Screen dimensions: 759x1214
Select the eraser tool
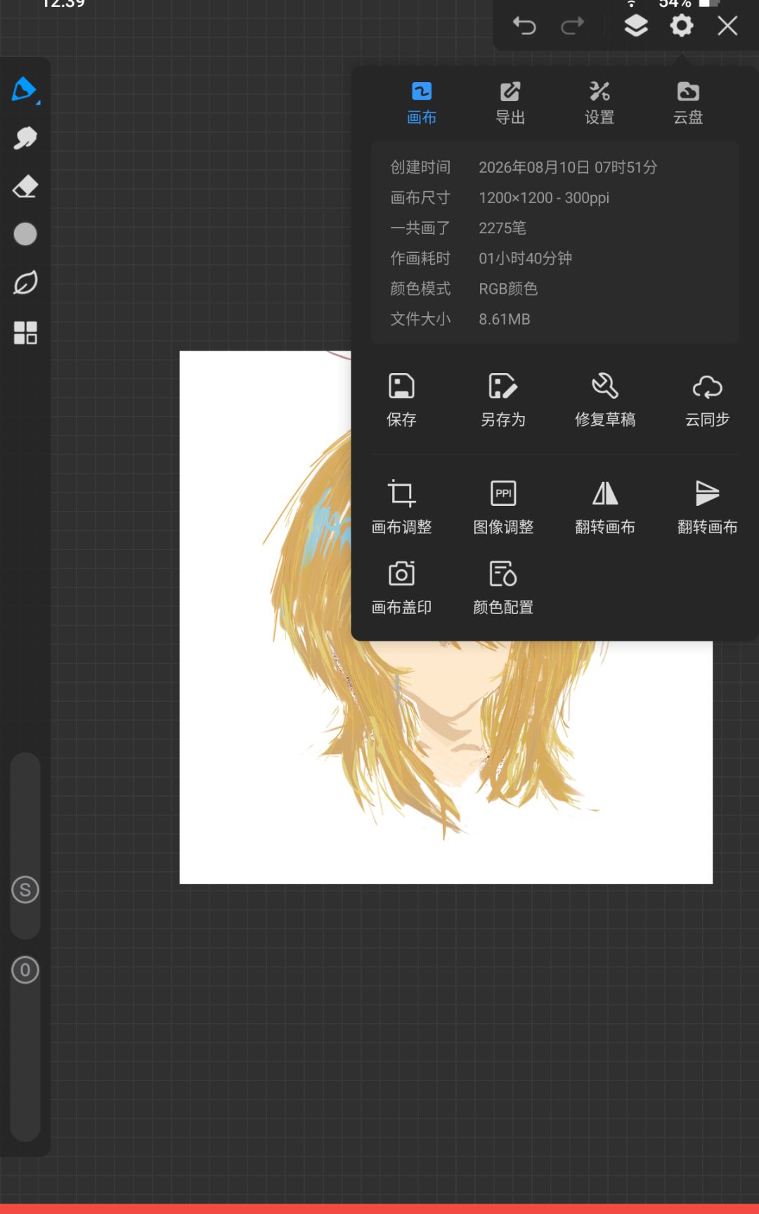tap(25, 187)
